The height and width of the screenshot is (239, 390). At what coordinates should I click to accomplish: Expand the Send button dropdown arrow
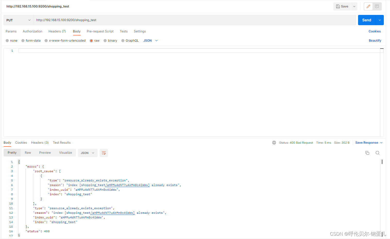(380, 20)
